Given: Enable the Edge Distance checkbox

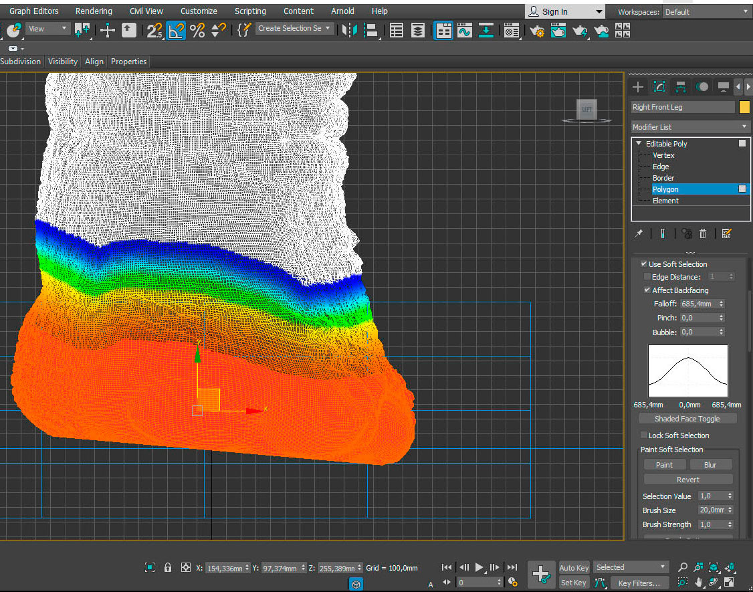Looking at the screenshot, I should (647, 277).
